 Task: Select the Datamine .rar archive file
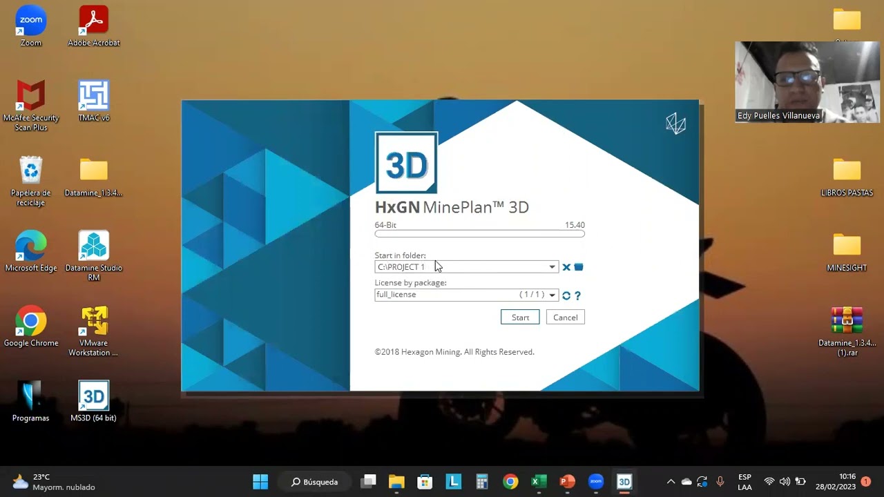pyautogui.click(x=847, y=331)
